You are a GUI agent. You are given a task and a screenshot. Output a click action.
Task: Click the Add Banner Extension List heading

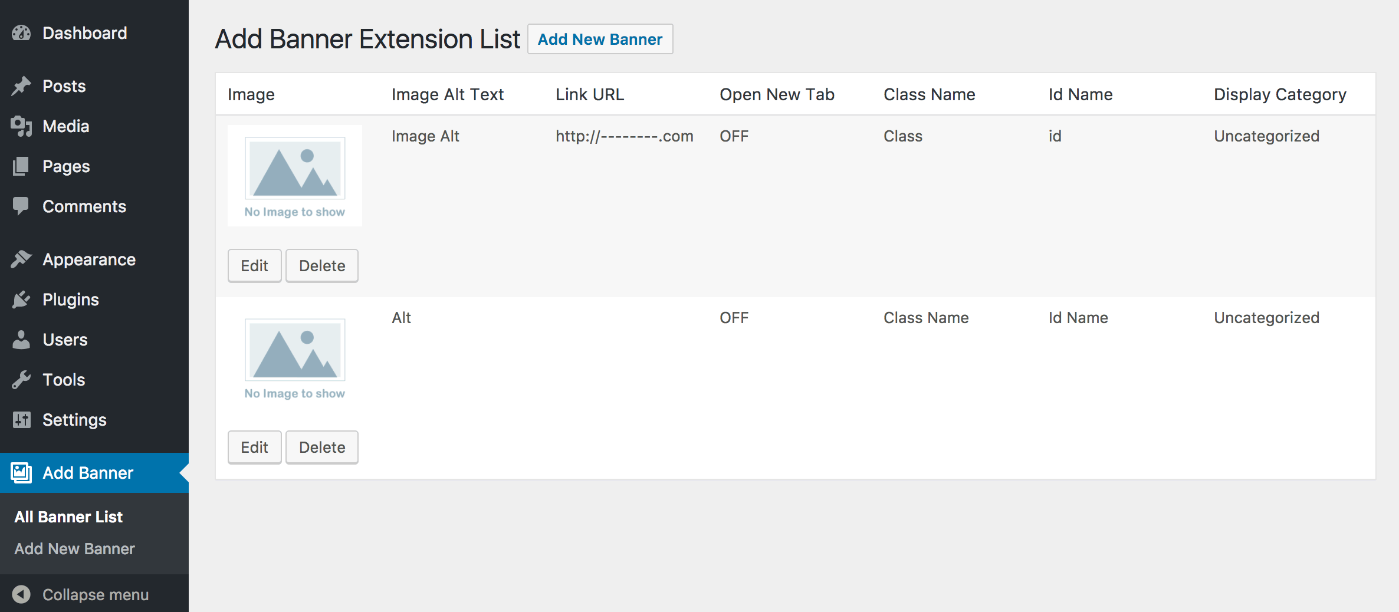coord(367,39)
